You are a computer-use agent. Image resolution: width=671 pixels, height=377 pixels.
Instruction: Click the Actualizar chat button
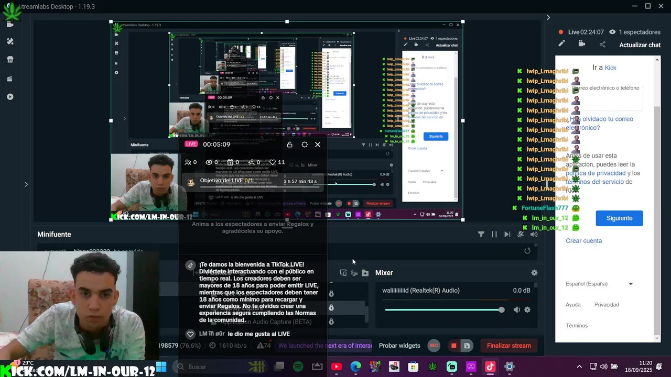click(640, 45)
